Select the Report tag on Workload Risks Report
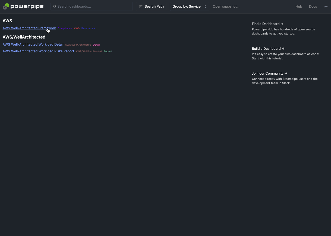The height and width of the screenshot is (236, 331). click(x=108, y=51)
